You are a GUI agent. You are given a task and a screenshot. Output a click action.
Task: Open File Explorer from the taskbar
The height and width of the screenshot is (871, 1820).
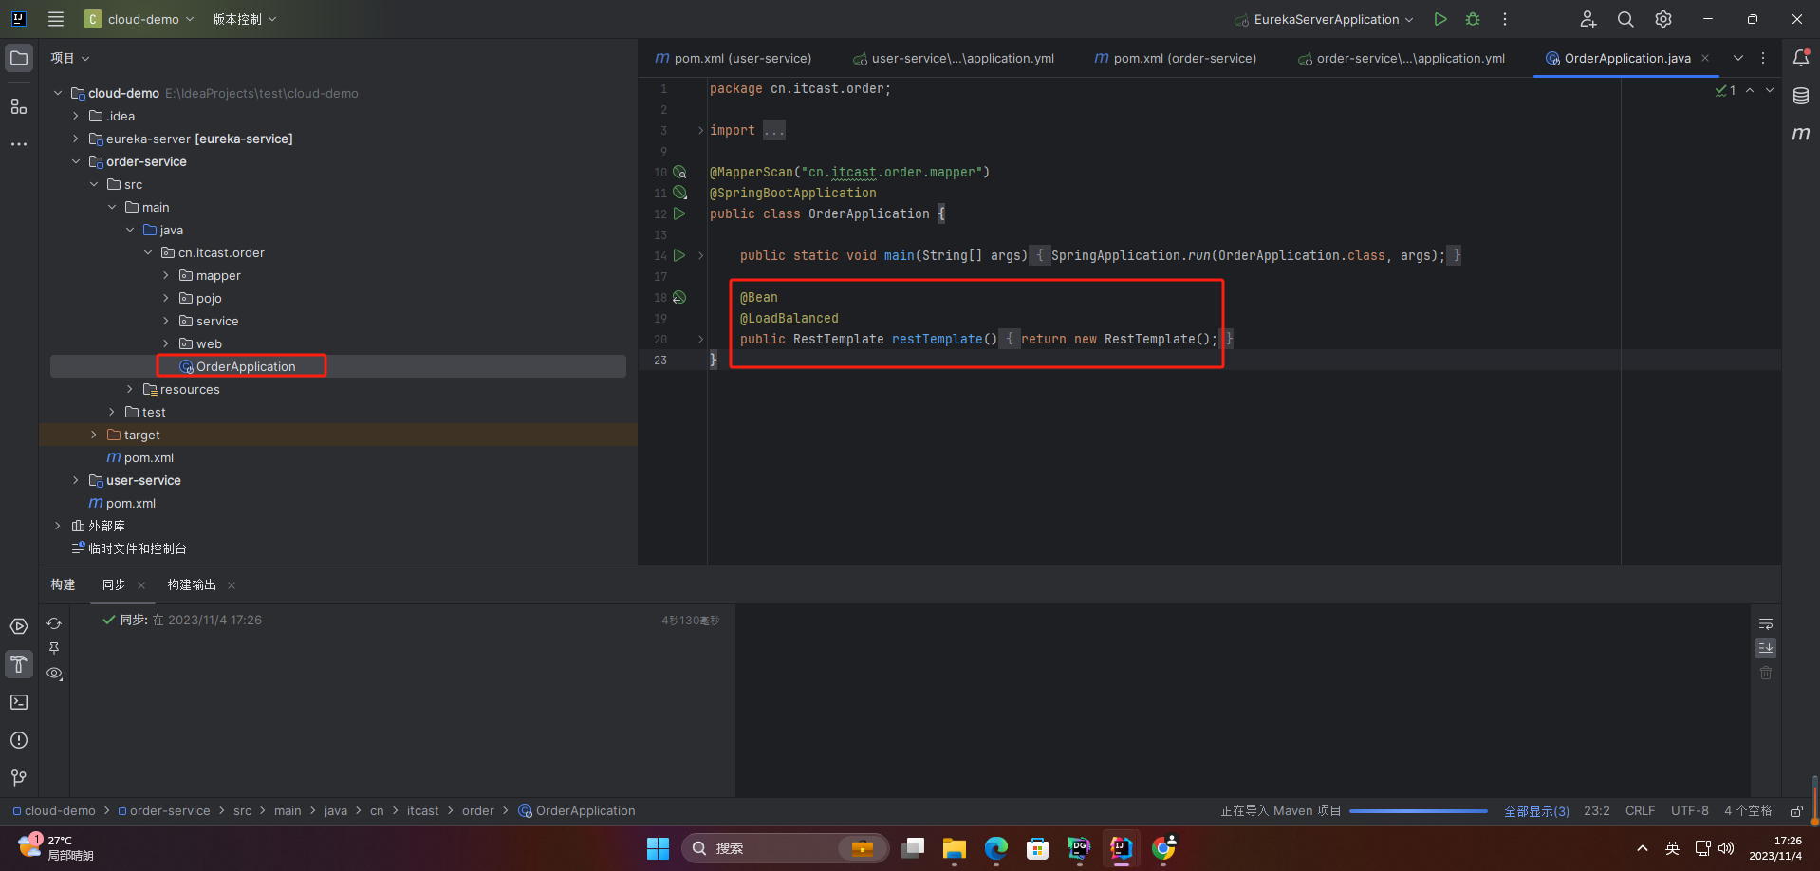pos(954,848)
